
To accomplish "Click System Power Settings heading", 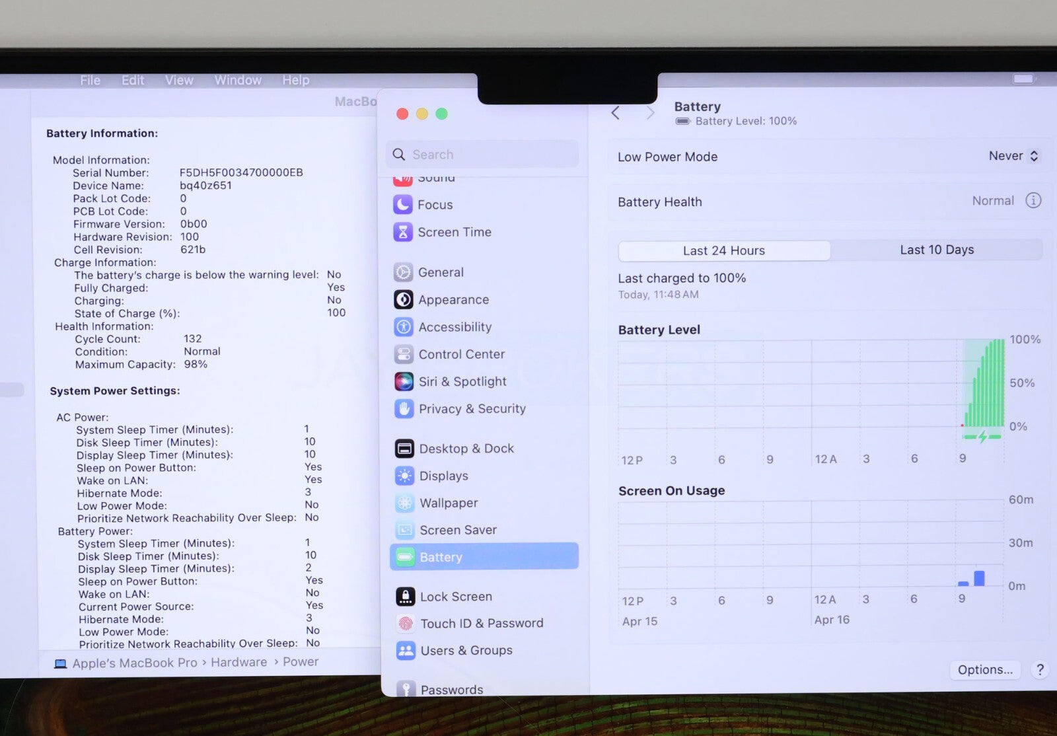I will click(x=115, y=391).
